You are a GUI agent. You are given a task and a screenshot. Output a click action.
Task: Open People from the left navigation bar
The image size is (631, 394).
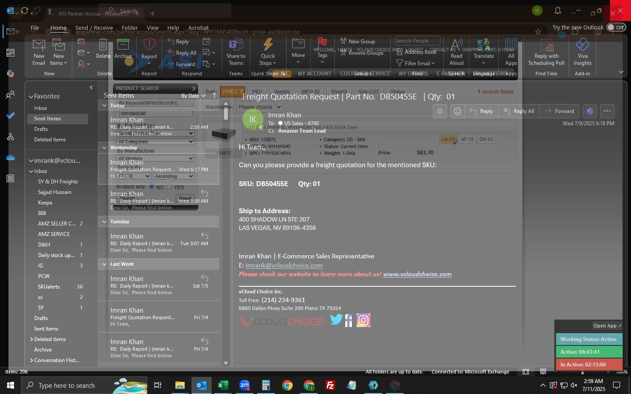[11, 95]
